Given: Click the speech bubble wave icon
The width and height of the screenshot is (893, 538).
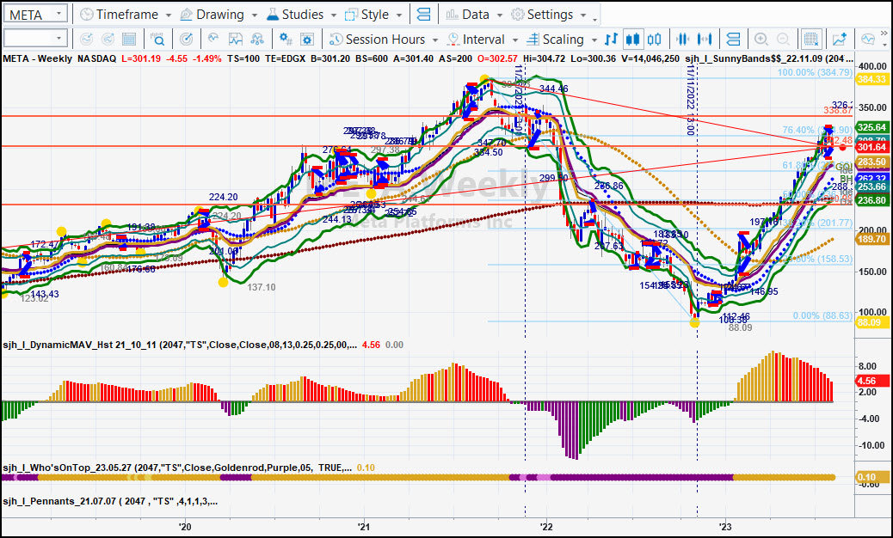Looking at the screenshot, I should click(x=868, y=40).
